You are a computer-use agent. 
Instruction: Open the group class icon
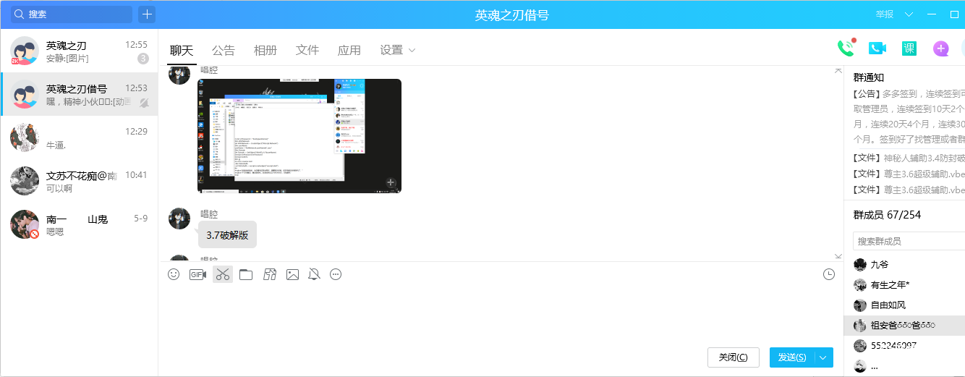(909, 48)
